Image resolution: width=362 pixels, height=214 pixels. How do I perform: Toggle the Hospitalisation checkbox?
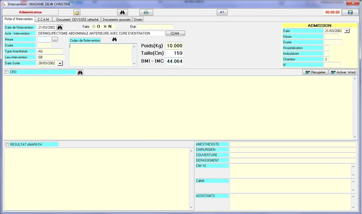[x=327, y=48]
